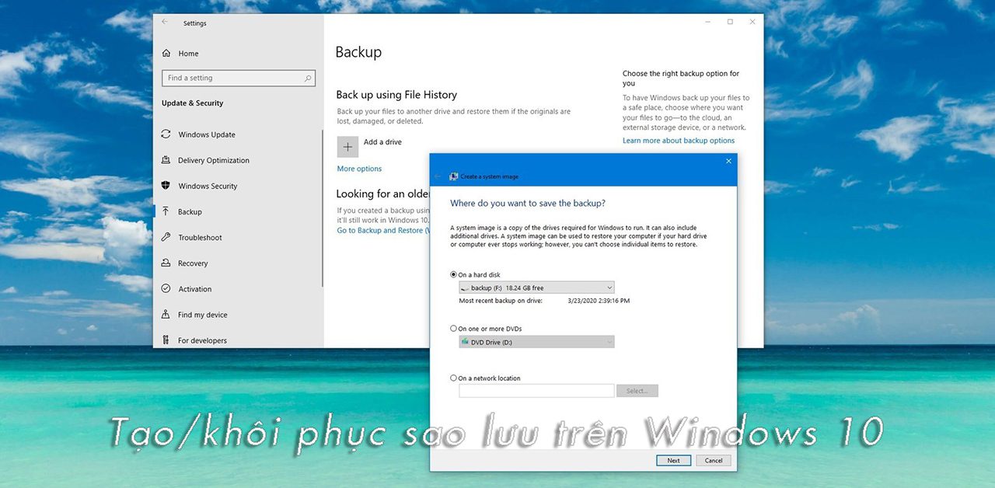Click the search magnifier in Find a setting

pos(308,78)
